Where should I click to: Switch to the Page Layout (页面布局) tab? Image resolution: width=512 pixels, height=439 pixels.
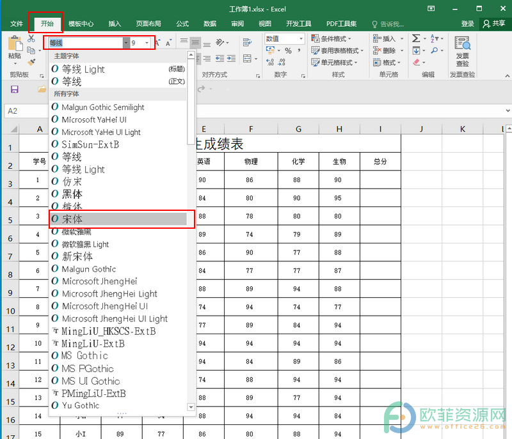pos(148,24)
